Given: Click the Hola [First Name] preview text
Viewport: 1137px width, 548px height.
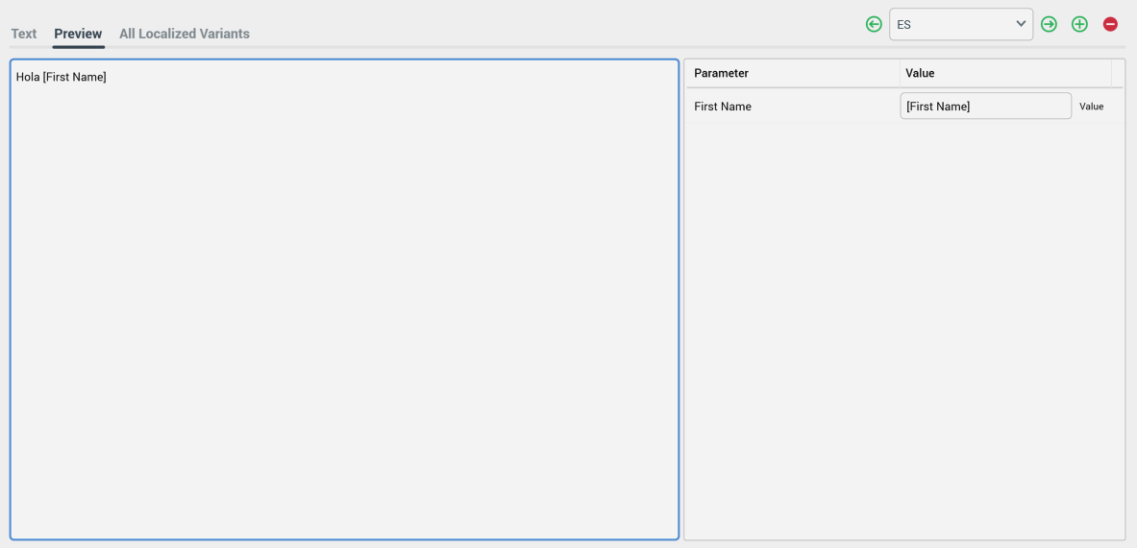Looking at the screenshot, I should click(x=62, y=77).
